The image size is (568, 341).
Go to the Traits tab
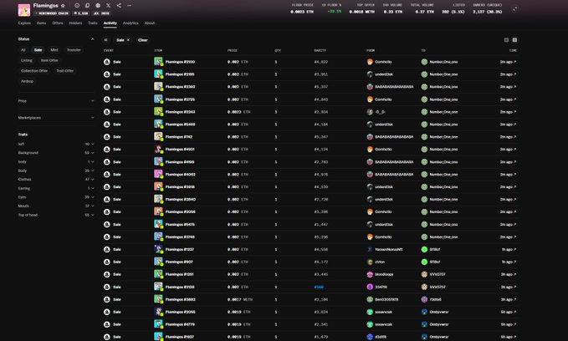click(93, 23)
